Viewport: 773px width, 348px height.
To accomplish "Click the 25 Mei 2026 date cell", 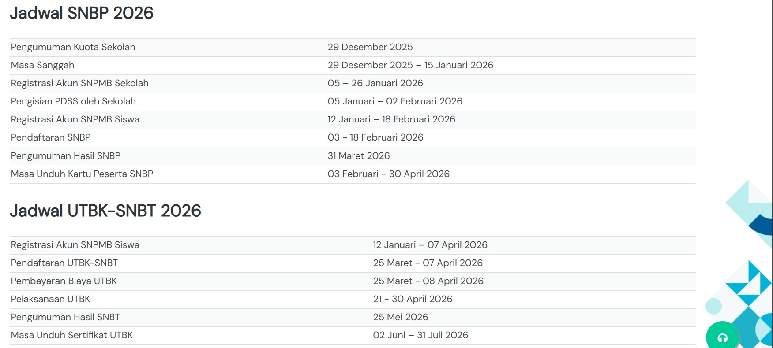I will point(401,317).
